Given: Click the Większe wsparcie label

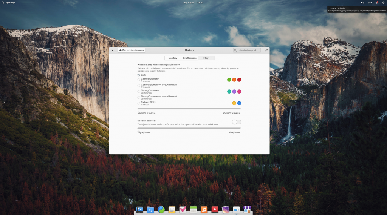Looking at the screenshot, I should click(232, 113).
